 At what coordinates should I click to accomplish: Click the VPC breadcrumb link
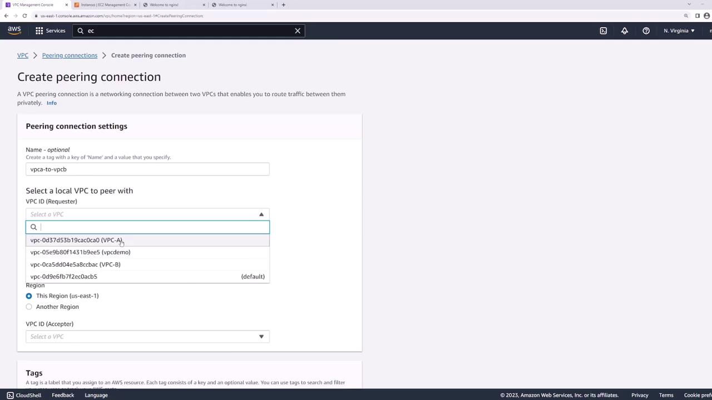point(23,56)
